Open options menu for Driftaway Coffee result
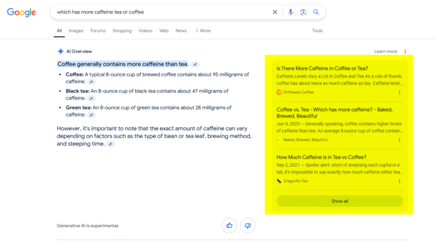Image resolution: width=436 pixels, height=246 pixels. click(x=400, y=93)
